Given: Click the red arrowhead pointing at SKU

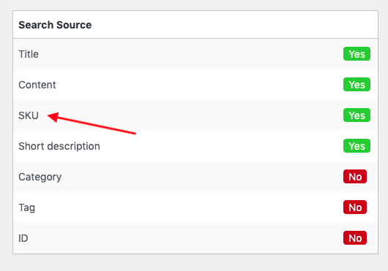Looking at the screenshot, I should [53, 117].
